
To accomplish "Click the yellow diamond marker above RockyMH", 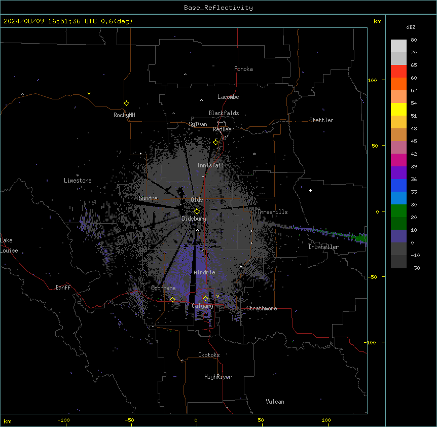I will pos(127,103).
